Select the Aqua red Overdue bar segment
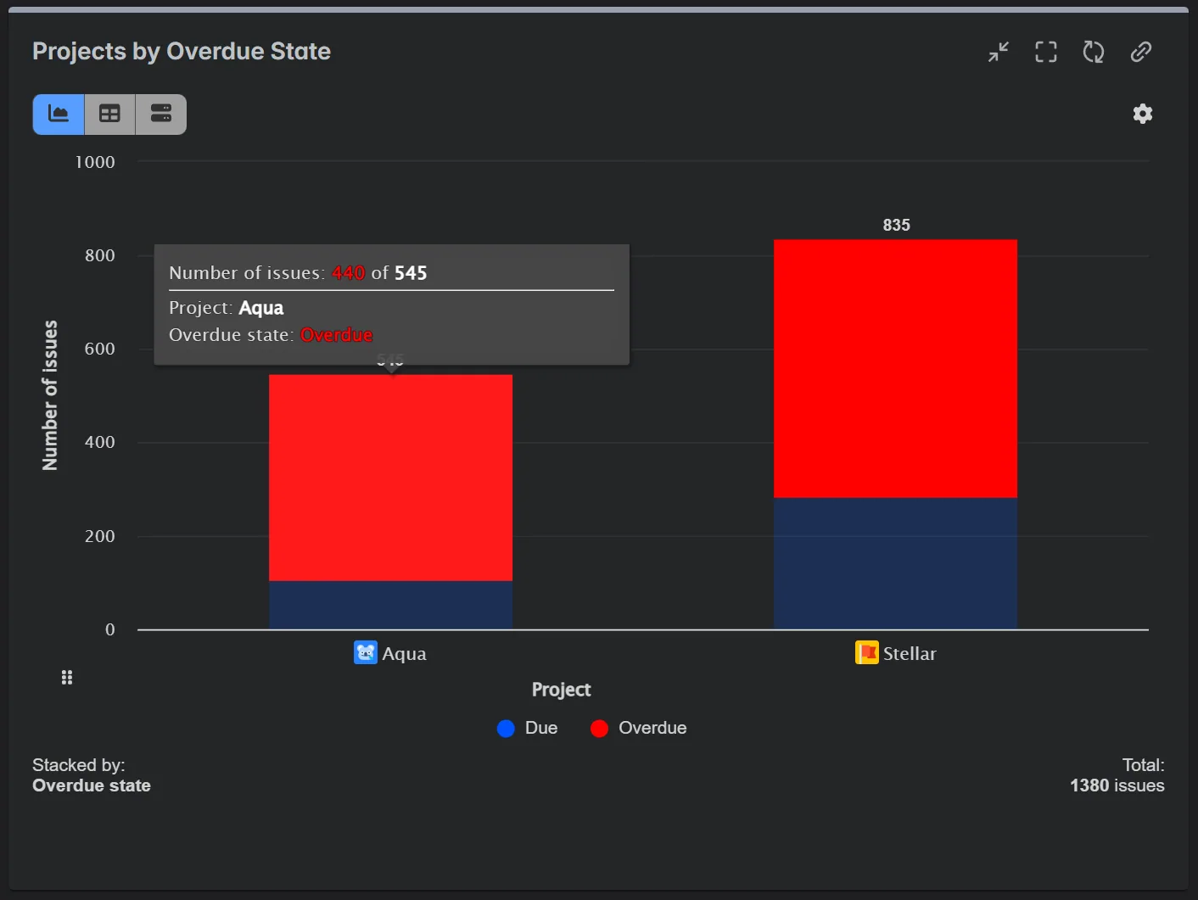Viewport: 1198px width, 900px height. click(x=390, y=478)
